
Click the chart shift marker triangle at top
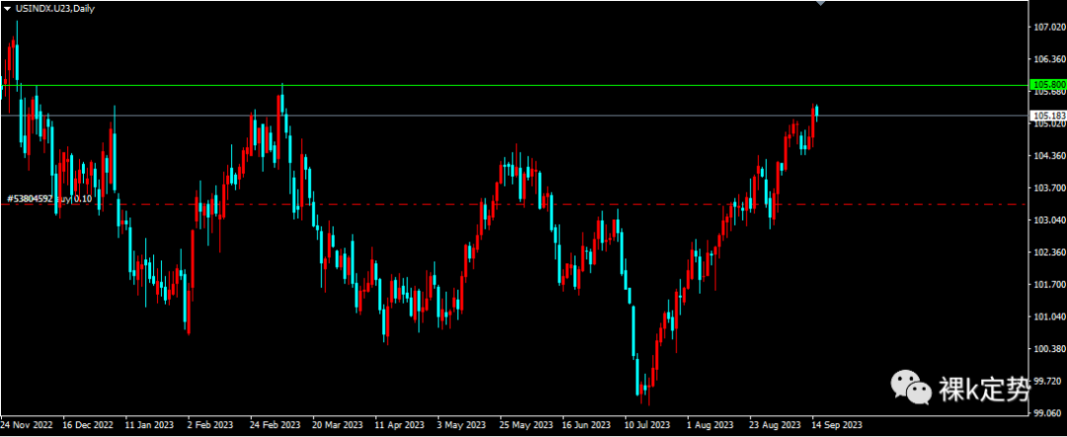click(x=821, y=3)
